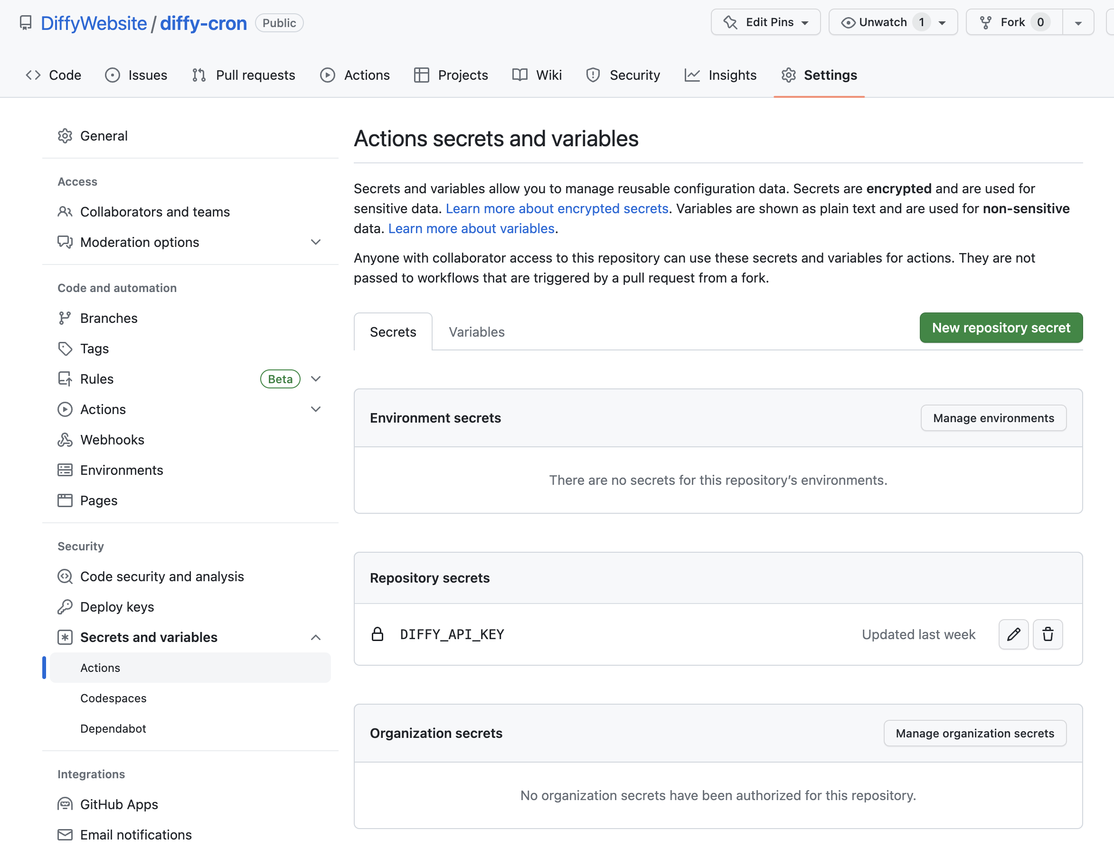Click the Pages browser icon

[65, 500]
